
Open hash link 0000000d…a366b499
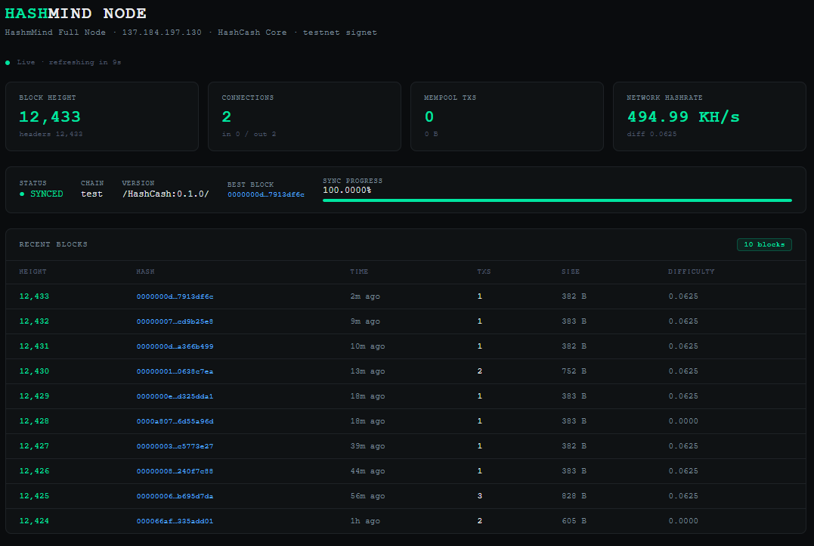click(x=175, y=346)
